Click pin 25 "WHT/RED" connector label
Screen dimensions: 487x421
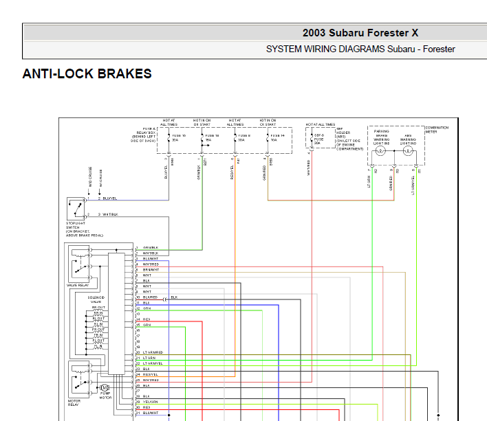(151, 380)
